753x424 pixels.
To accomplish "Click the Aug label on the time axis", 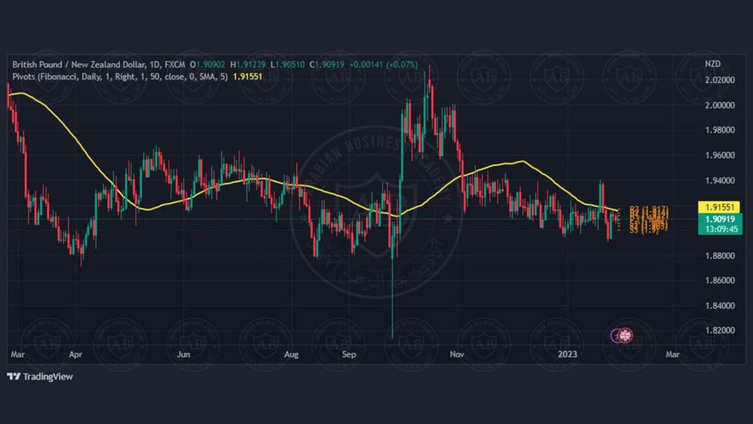I will click(291, 354).
